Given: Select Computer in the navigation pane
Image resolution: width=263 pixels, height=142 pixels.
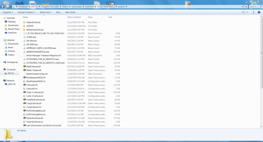Looking at the screenshot, I should click(11, 70).
